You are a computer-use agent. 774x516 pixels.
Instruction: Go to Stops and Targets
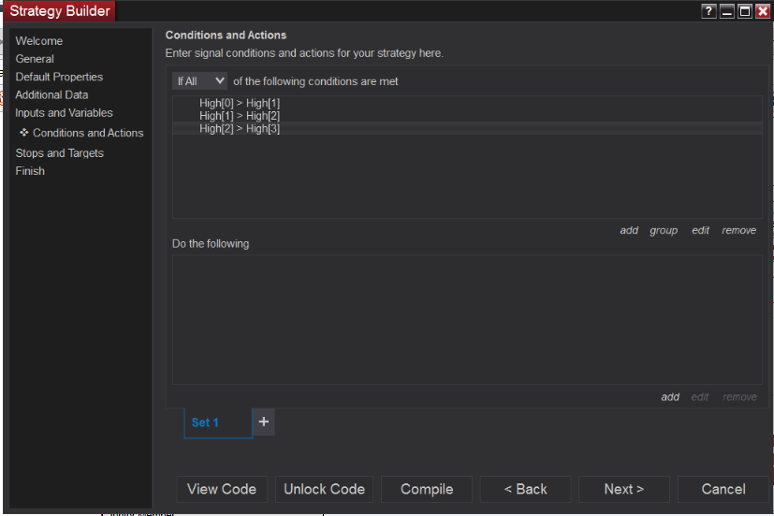click(59, 153)
